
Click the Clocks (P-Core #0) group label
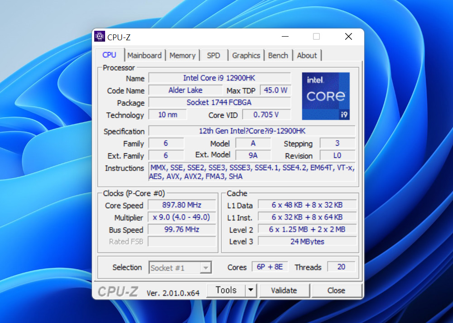[x=134, y=193]
